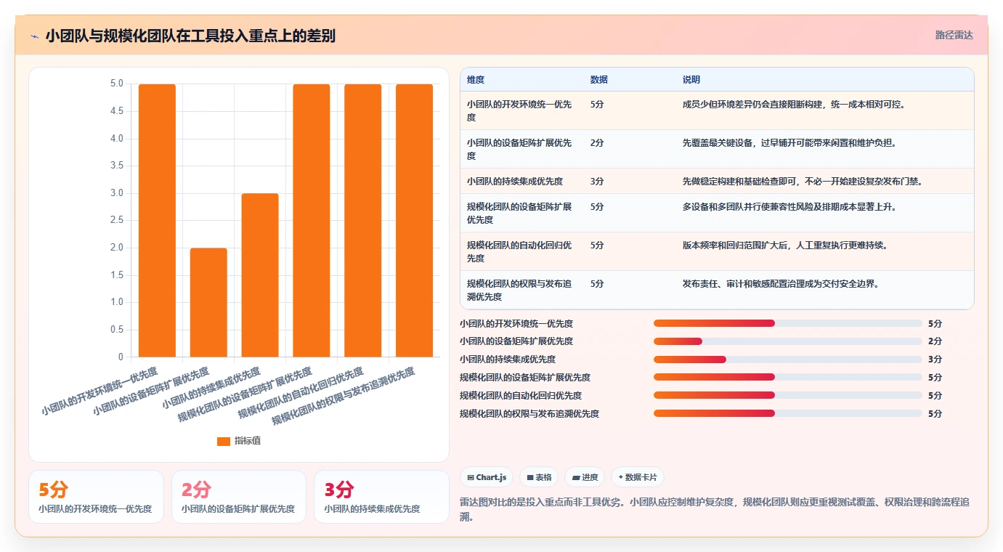Viewport: 1003px width, 552px height.
Task: Click the y-axis label 5.0
Action: coord(117,84)
